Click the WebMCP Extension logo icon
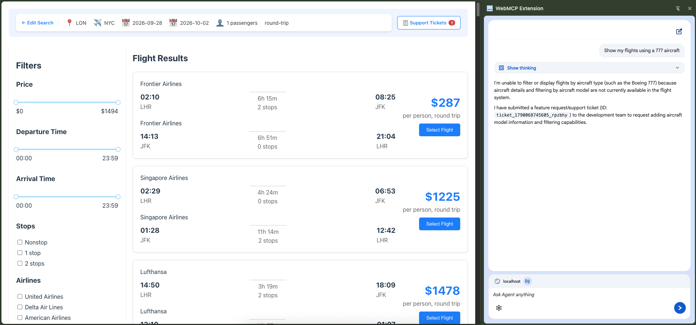The image size is (696, 325). [490, 8]
